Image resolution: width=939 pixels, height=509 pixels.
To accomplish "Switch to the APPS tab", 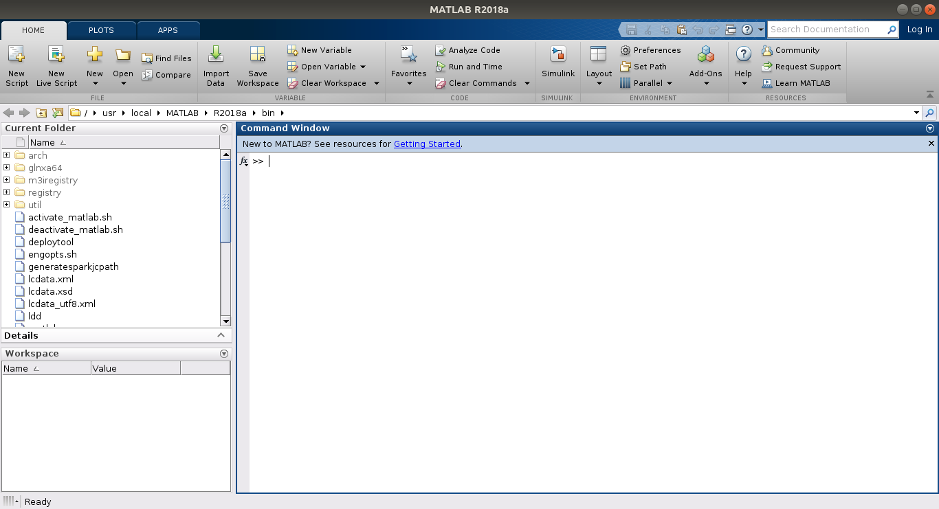I will point(168,30).
